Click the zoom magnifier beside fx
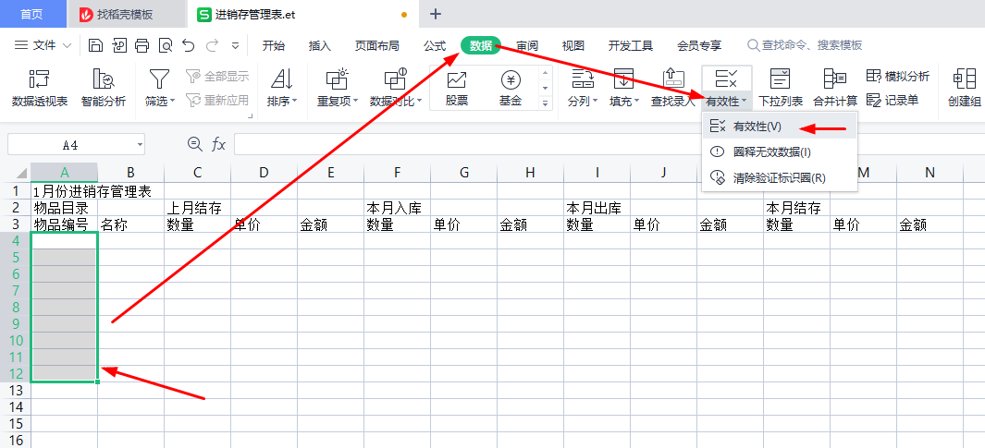The height and width of the screenshot is (448, 985). (x=195, y=144)
